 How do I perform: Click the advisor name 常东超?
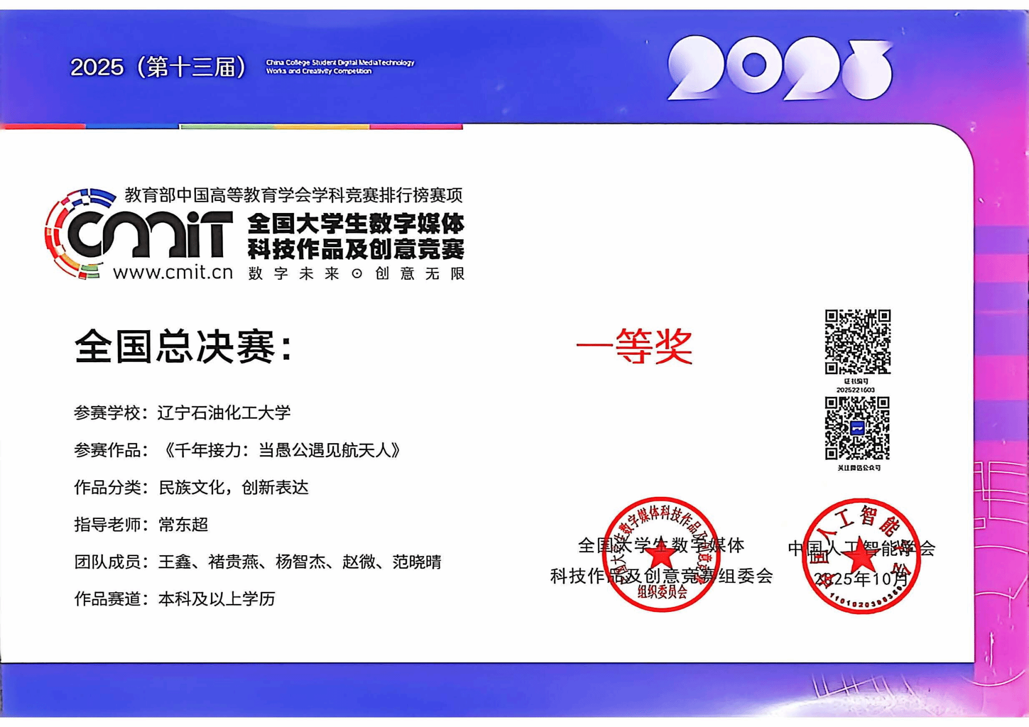pyautogui.click(x=183, y=525)
